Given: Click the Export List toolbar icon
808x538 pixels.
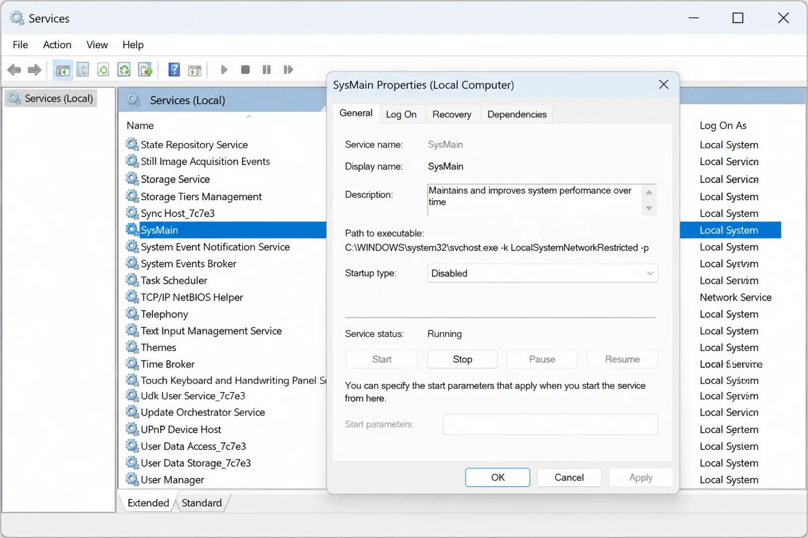Looking at the screenshot, I should [145, 69].
